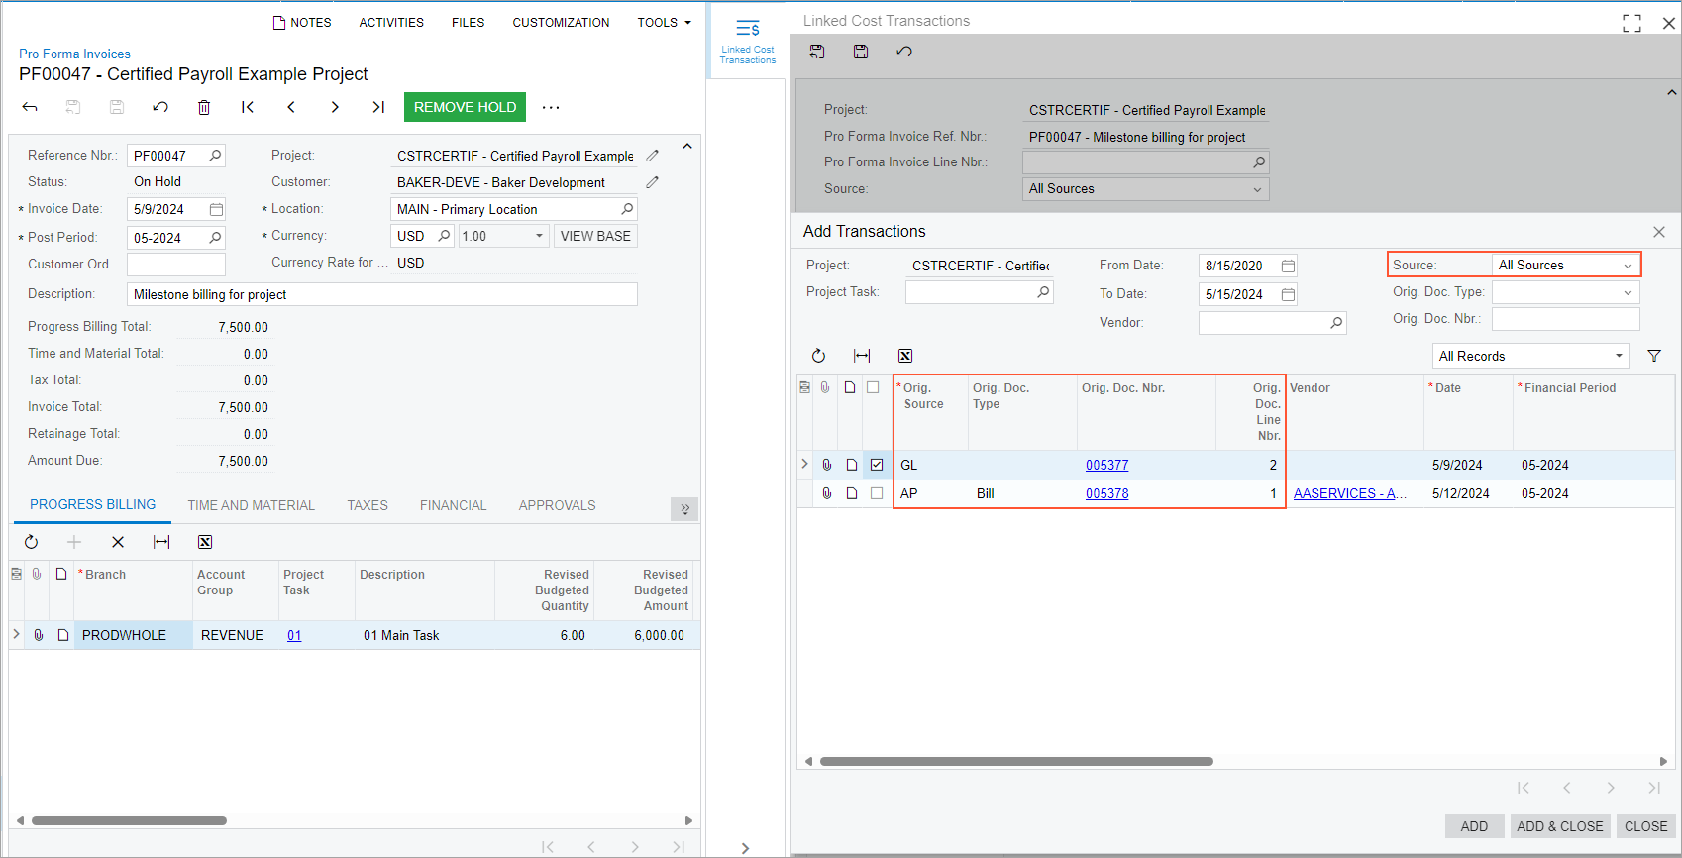
Task: Click the filter icon in Add Transactions grid
Action: click(x=1654, y=356)
